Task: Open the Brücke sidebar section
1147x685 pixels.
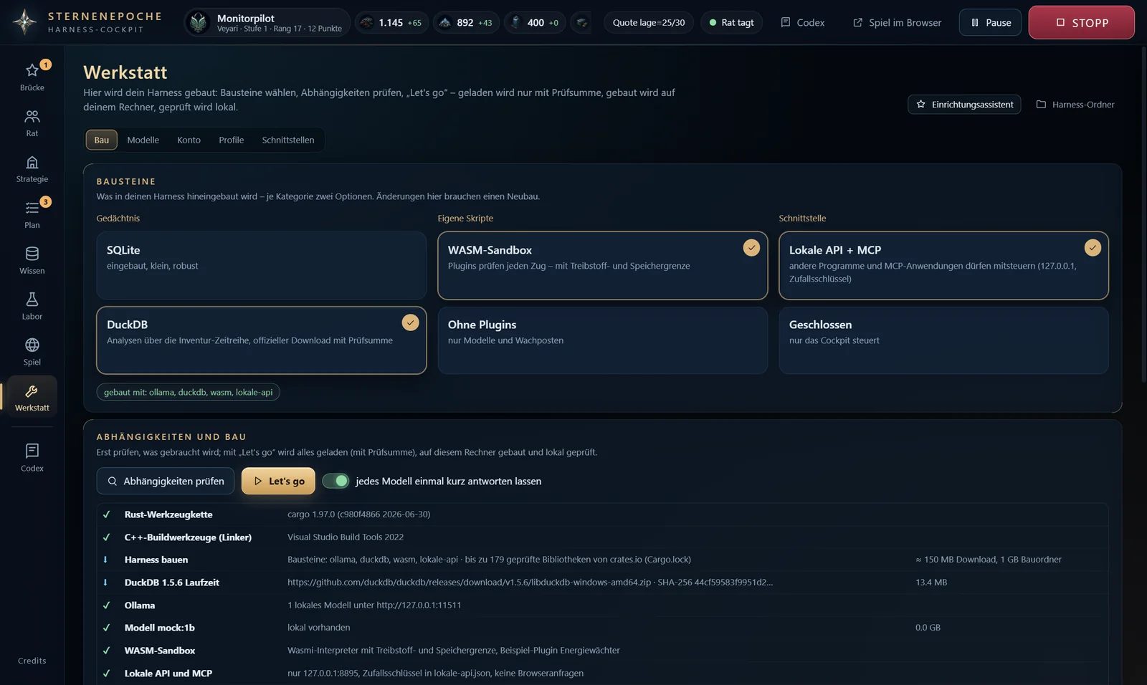Action: [32, 77]
